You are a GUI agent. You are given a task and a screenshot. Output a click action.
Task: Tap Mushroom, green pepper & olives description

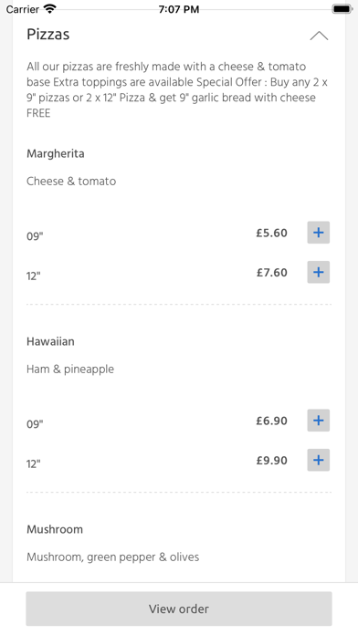(112, 557)
